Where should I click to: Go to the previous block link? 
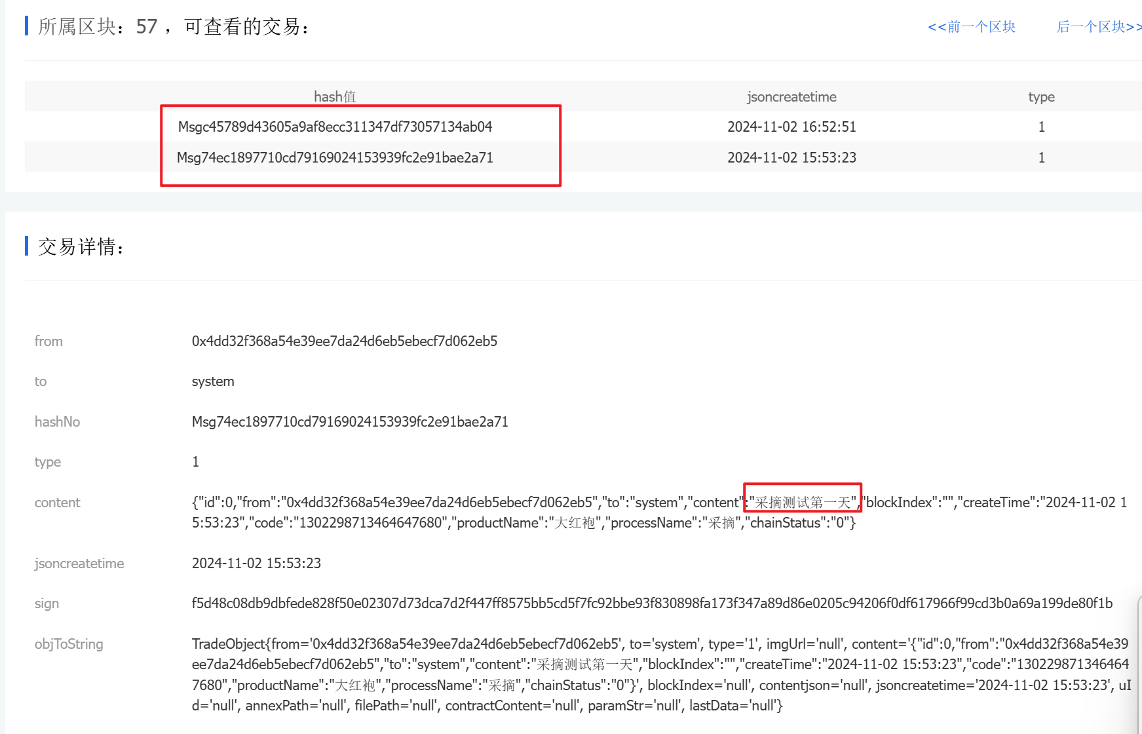click(x=972, y=27)
